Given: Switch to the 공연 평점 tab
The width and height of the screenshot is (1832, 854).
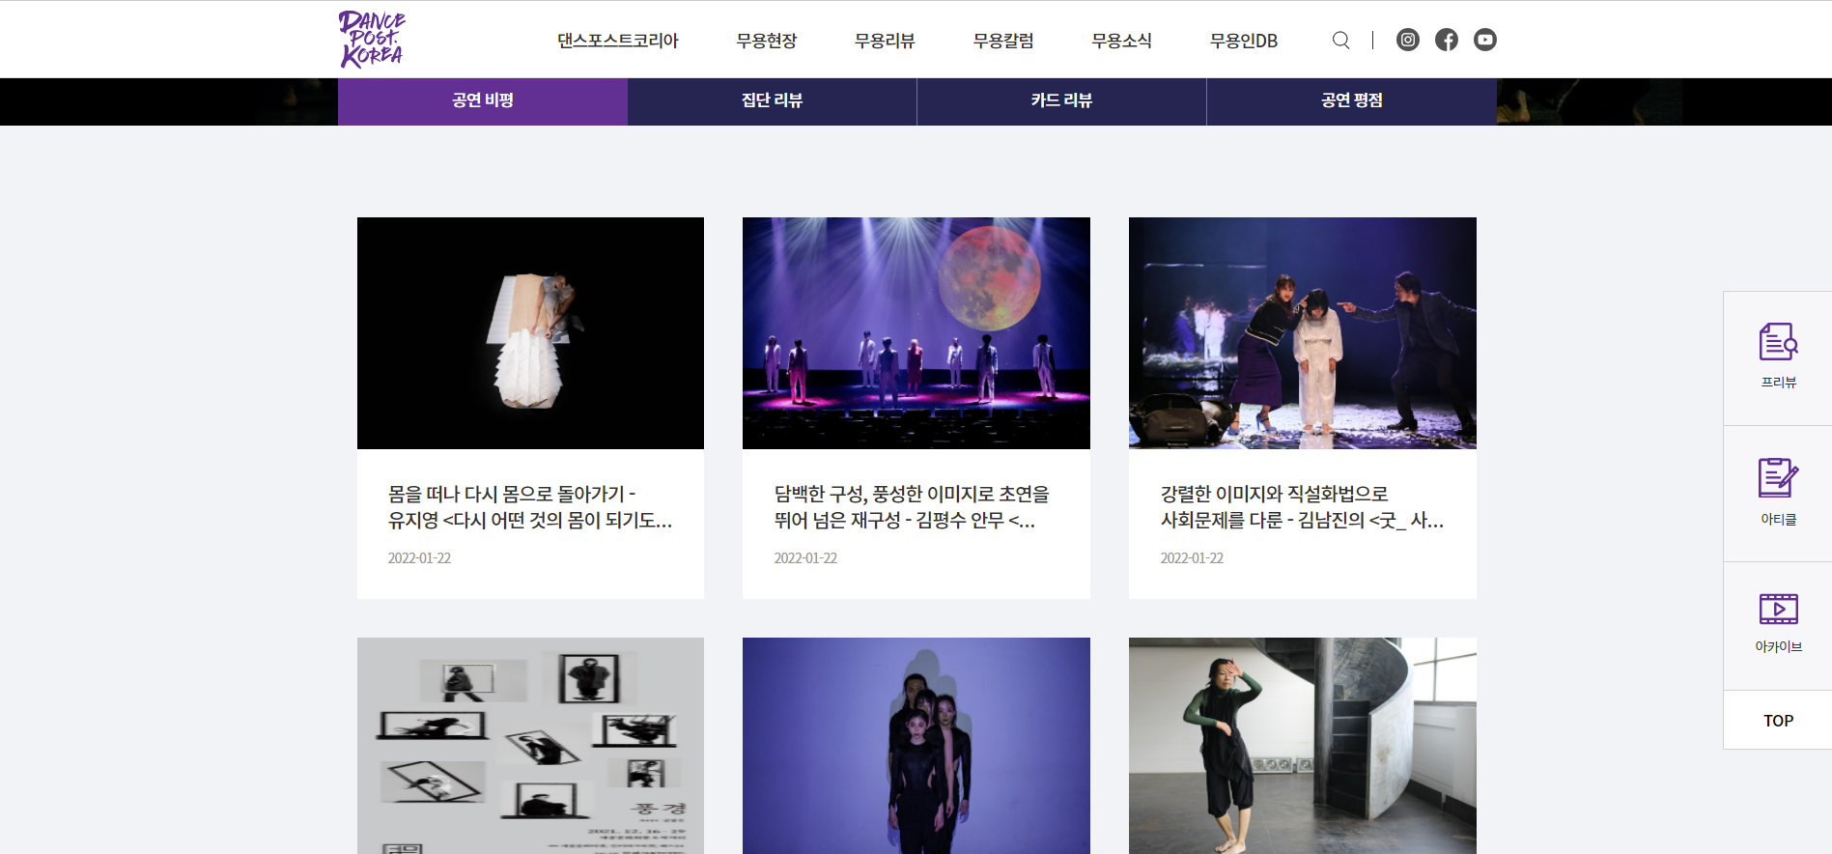Looking at the screenshot, I should (1351, 100).
